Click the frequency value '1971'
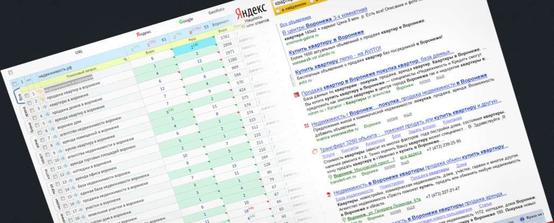The height and width of the screenshot is (223, 554). click(230, 52)
